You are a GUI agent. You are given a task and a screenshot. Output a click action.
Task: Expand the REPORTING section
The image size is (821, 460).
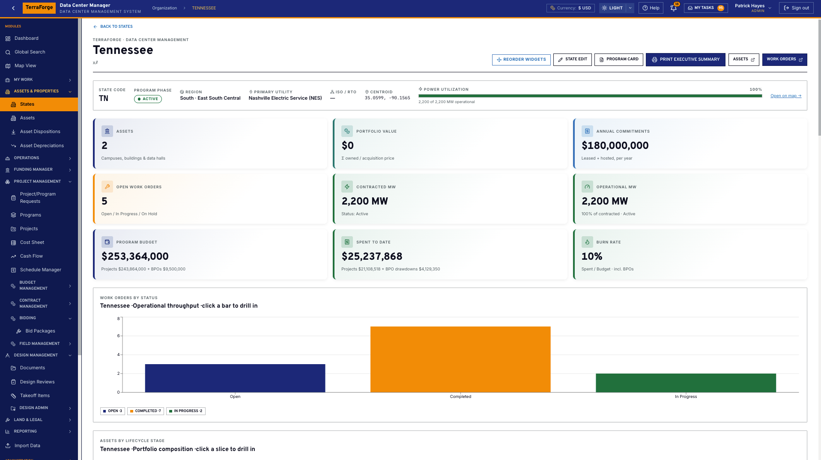click(x=39, y=431)
